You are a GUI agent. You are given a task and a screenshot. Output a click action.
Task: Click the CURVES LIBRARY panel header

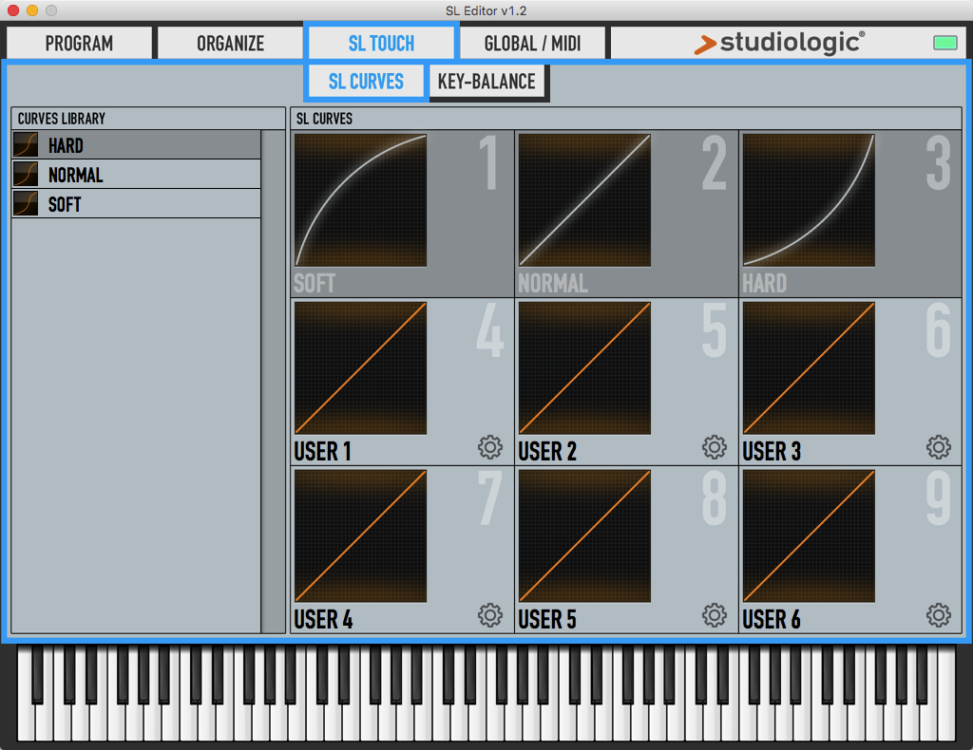pyautogui.click(x=148, y=119)
